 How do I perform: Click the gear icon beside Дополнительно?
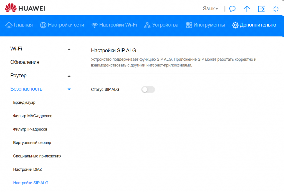pyautogui.click(x=235, y=25)
